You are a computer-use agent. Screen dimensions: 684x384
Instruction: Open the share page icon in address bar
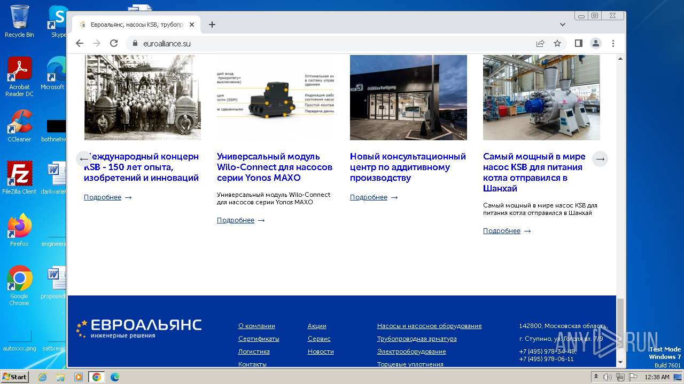[x=540, y=43]
